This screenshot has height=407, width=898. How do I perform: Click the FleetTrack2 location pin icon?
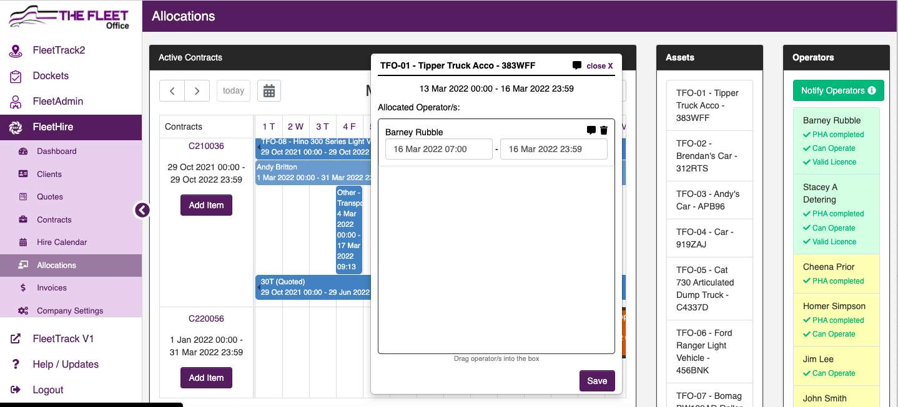pyautogui.click(x=16, y=50)
